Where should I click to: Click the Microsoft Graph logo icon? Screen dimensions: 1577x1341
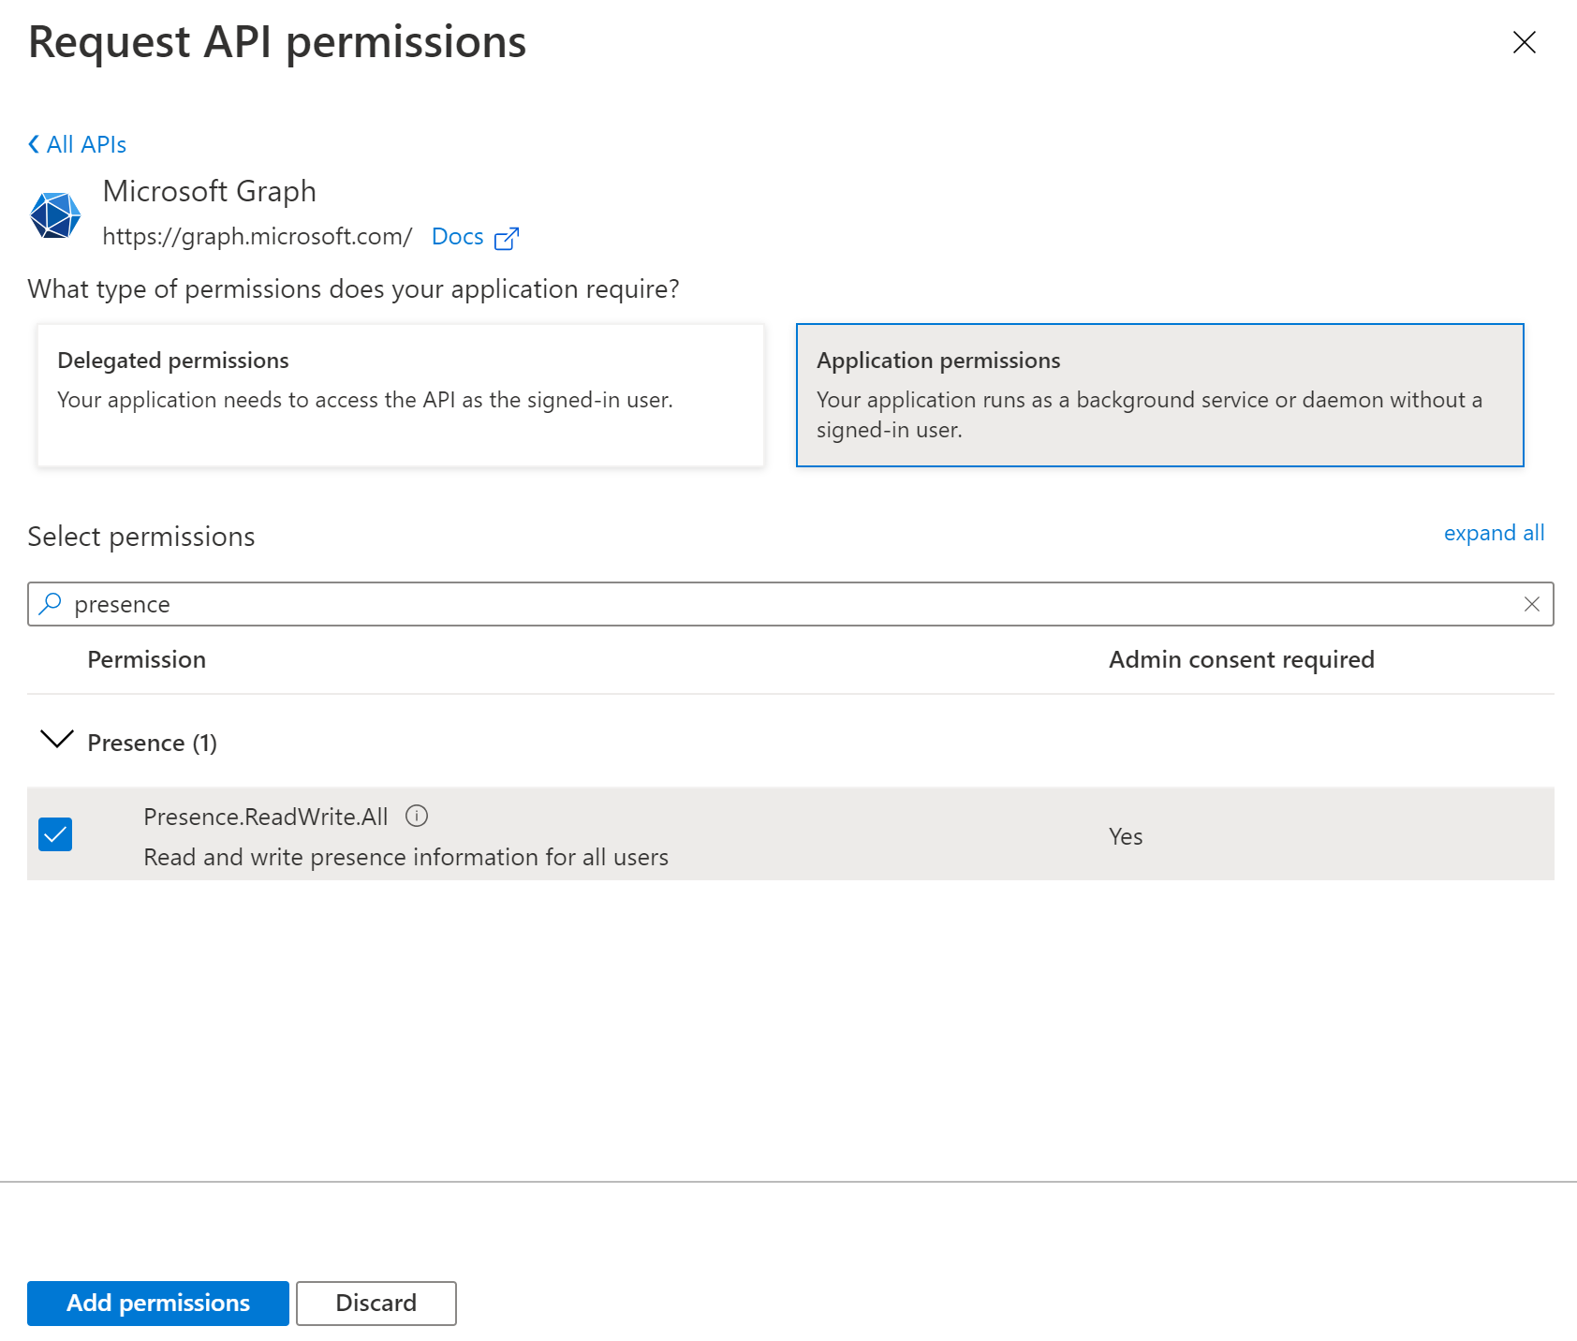55,215
